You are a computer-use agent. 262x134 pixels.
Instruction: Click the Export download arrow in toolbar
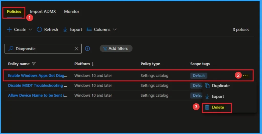tap(65, 30)
